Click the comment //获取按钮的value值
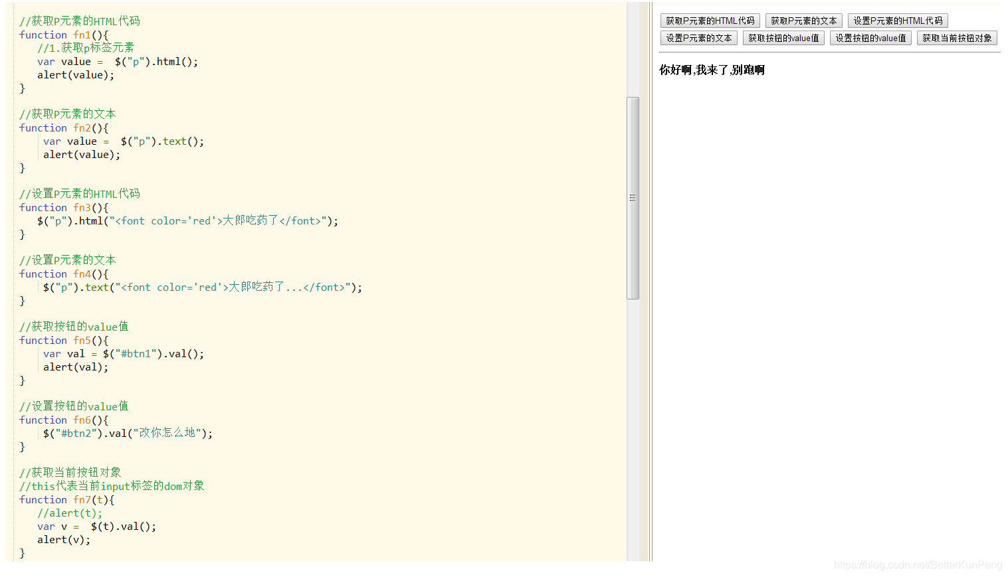Viewport: 1008px width, 577px height. [74, 327]
